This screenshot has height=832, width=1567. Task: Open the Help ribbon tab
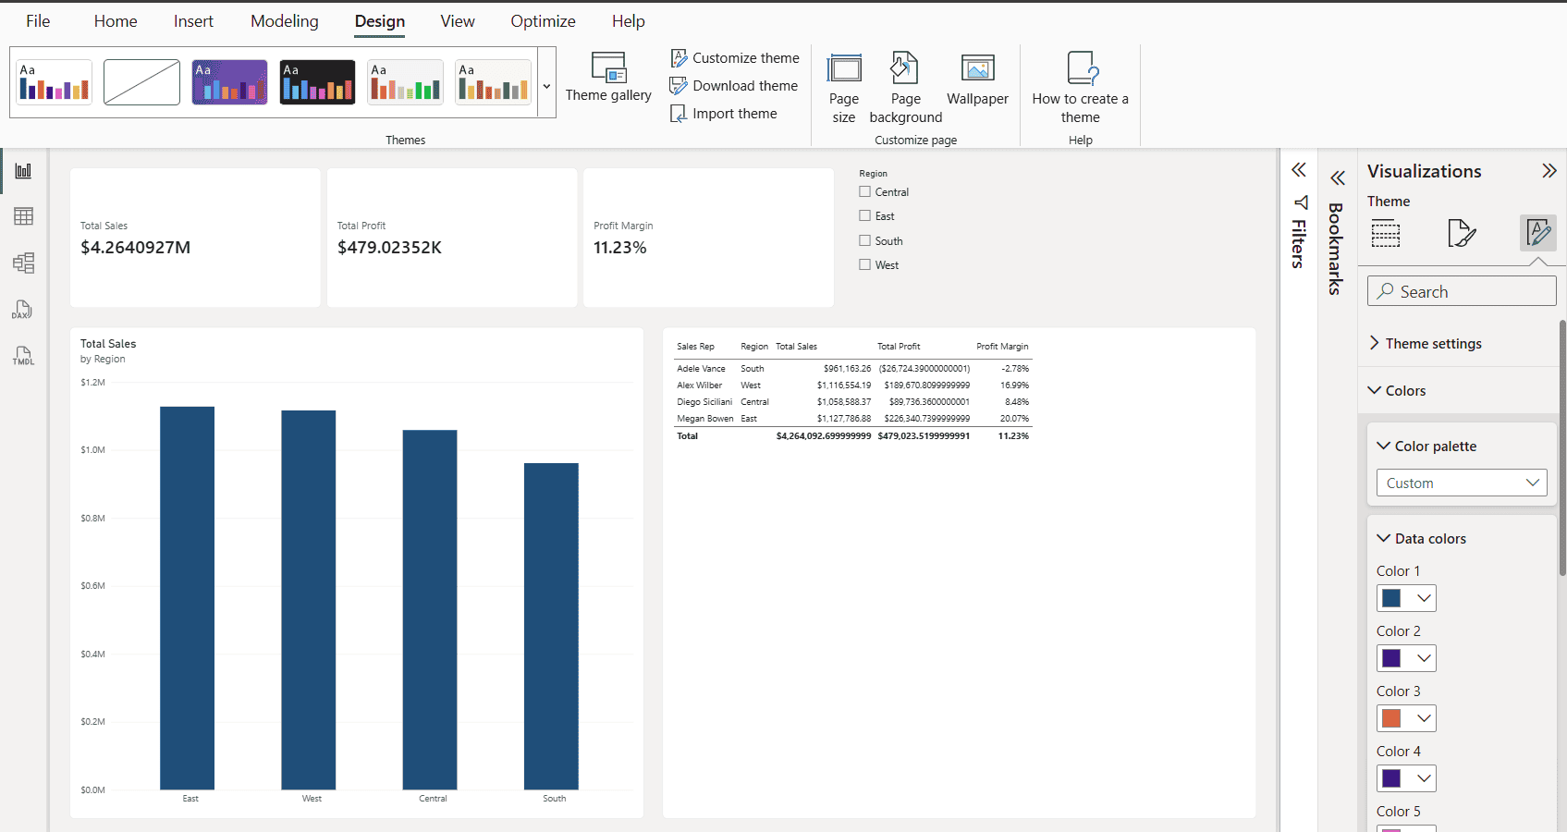point(629,21)
